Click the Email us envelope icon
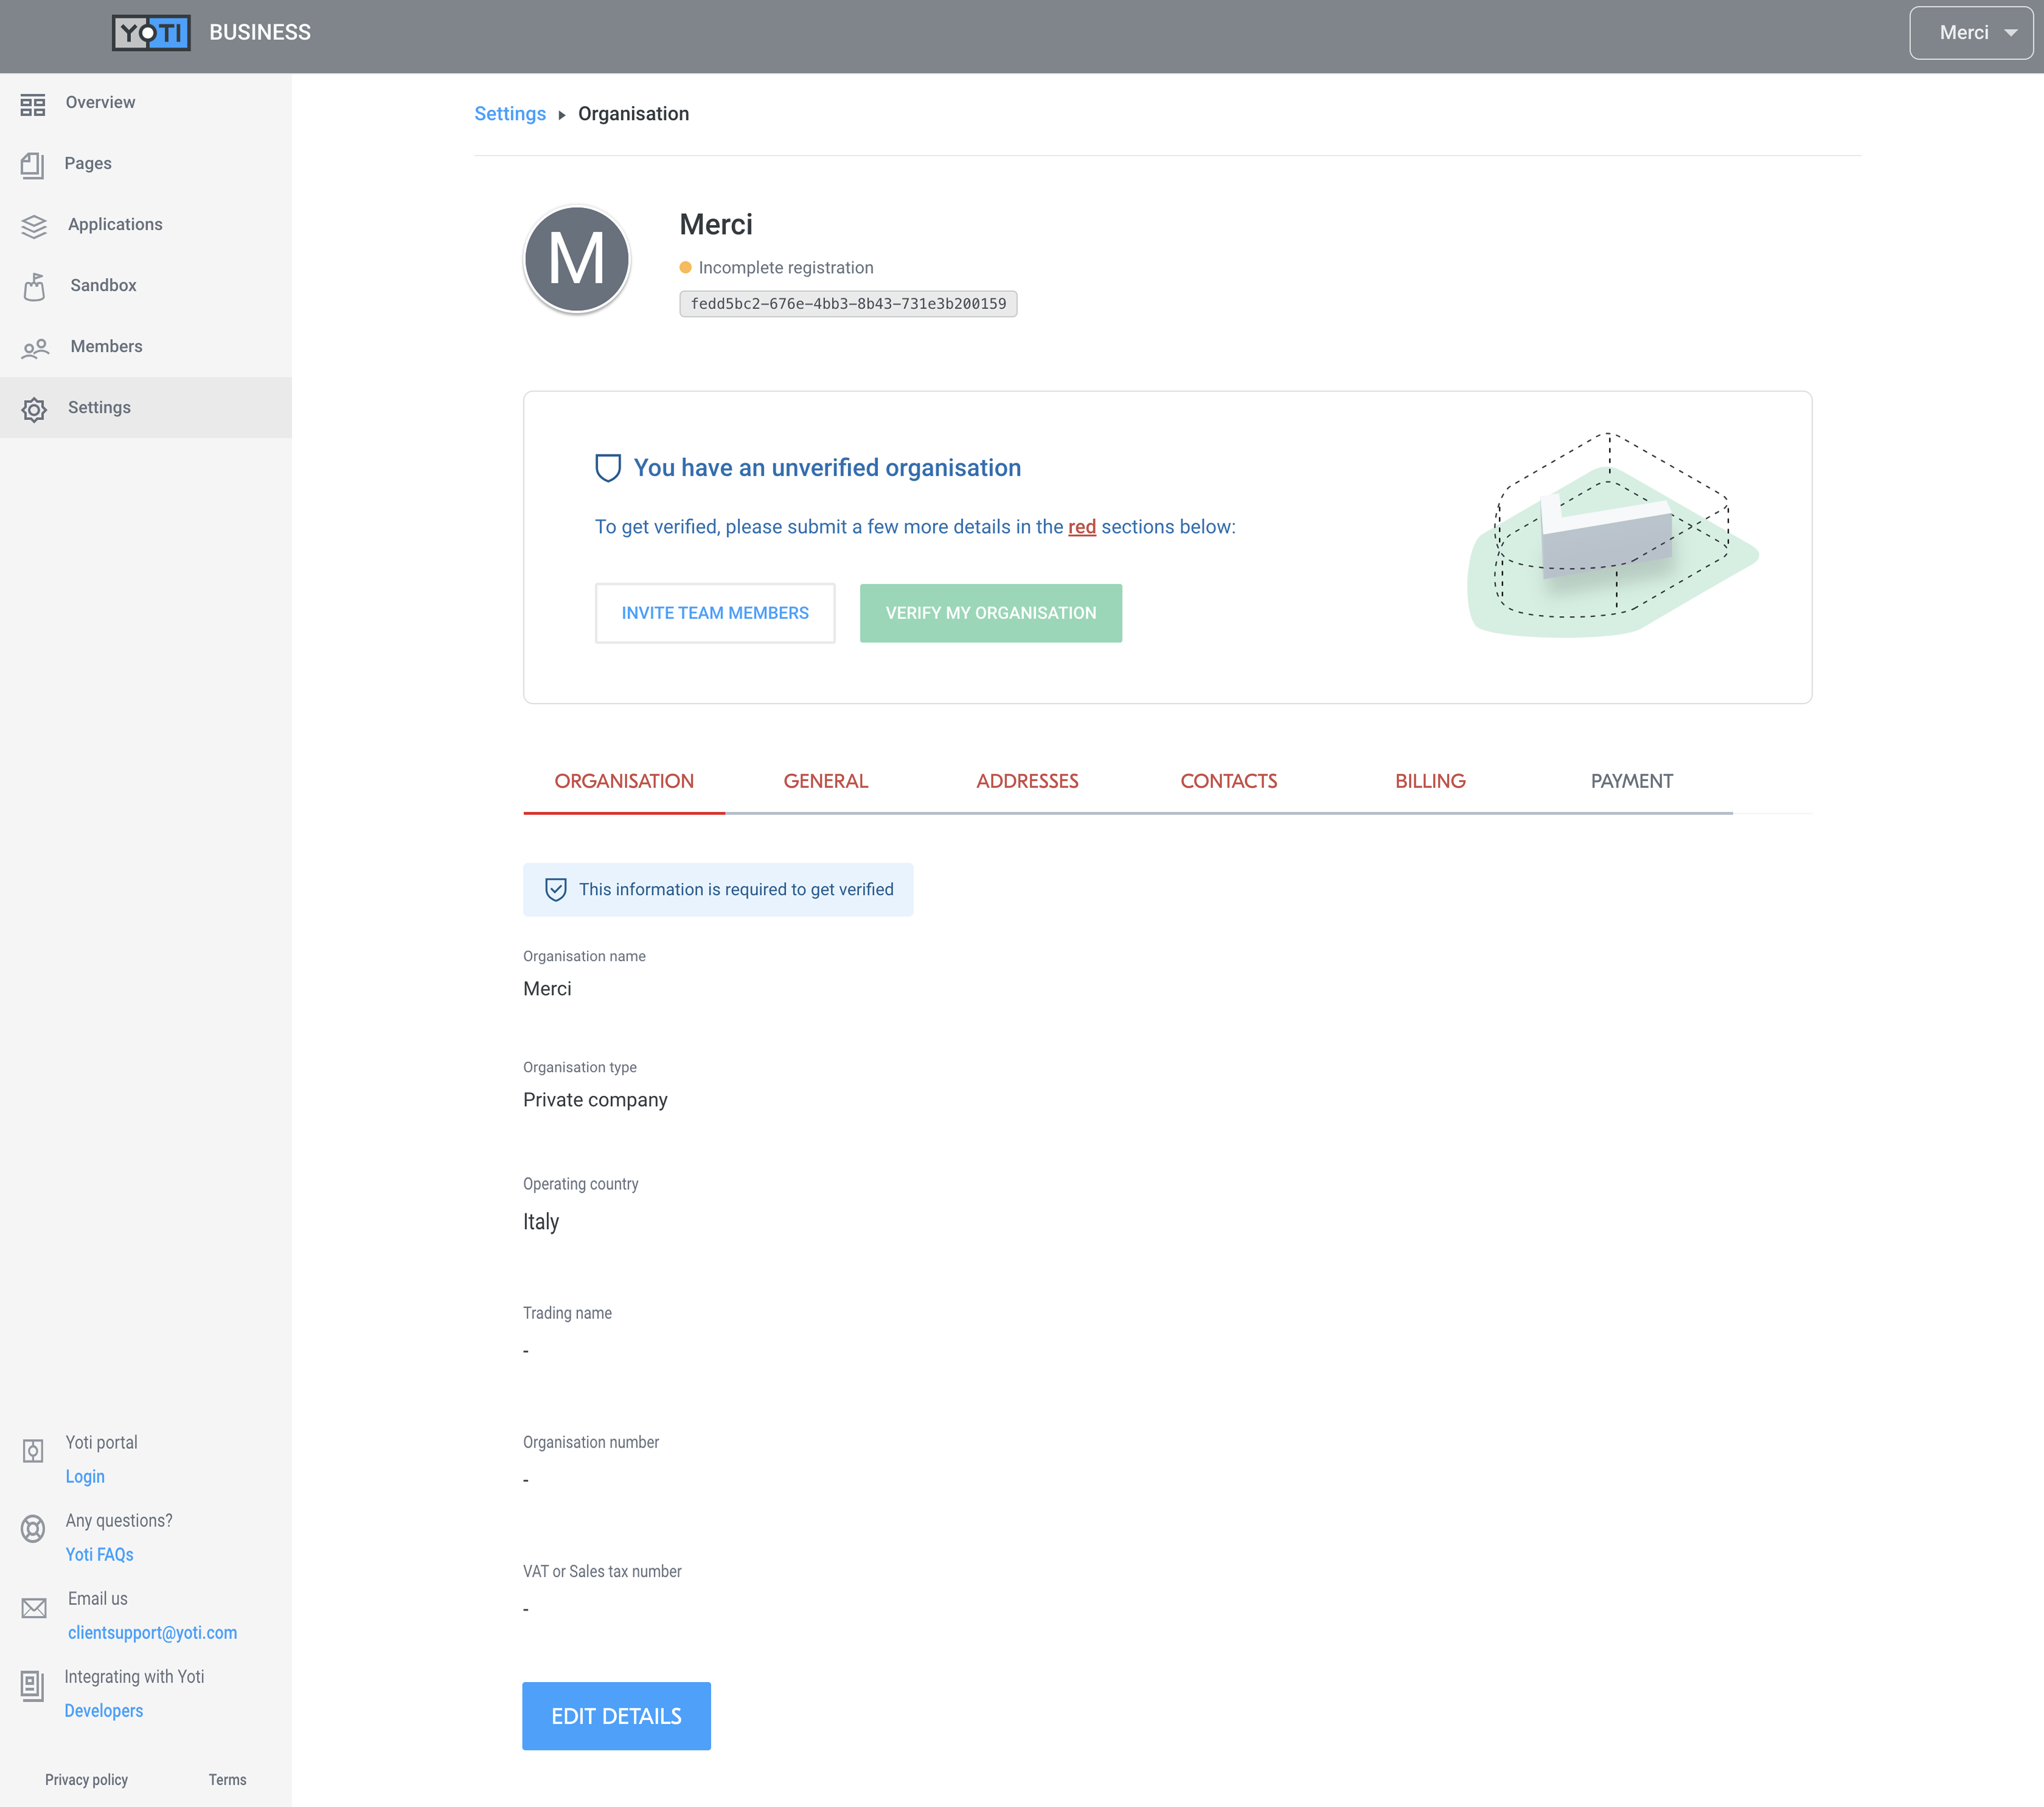The image size is (2044, 1807). coord(34,1608)
